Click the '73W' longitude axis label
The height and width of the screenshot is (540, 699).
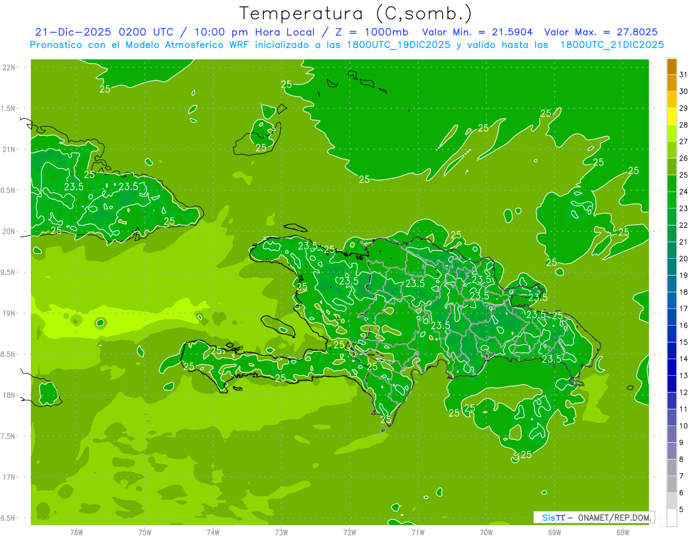coord(281,532)
